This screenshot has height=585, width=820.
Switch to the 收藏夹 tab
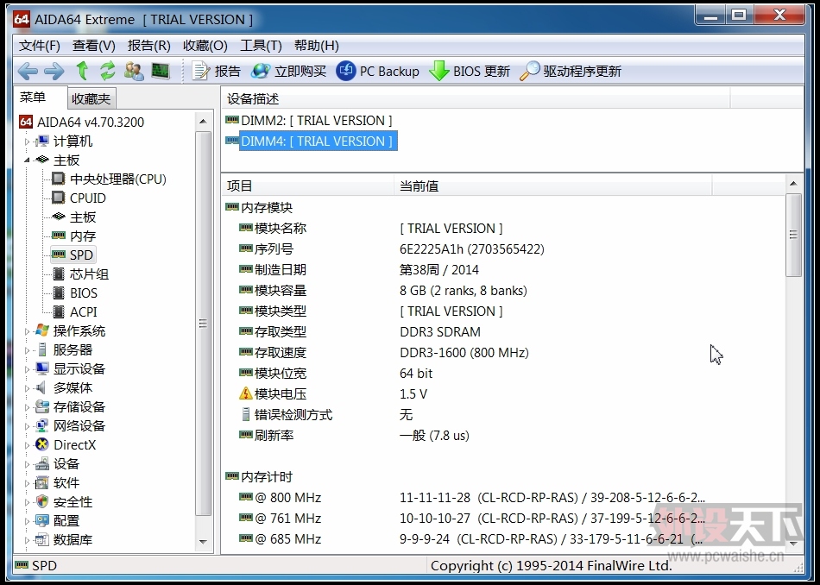coord(91,98)
